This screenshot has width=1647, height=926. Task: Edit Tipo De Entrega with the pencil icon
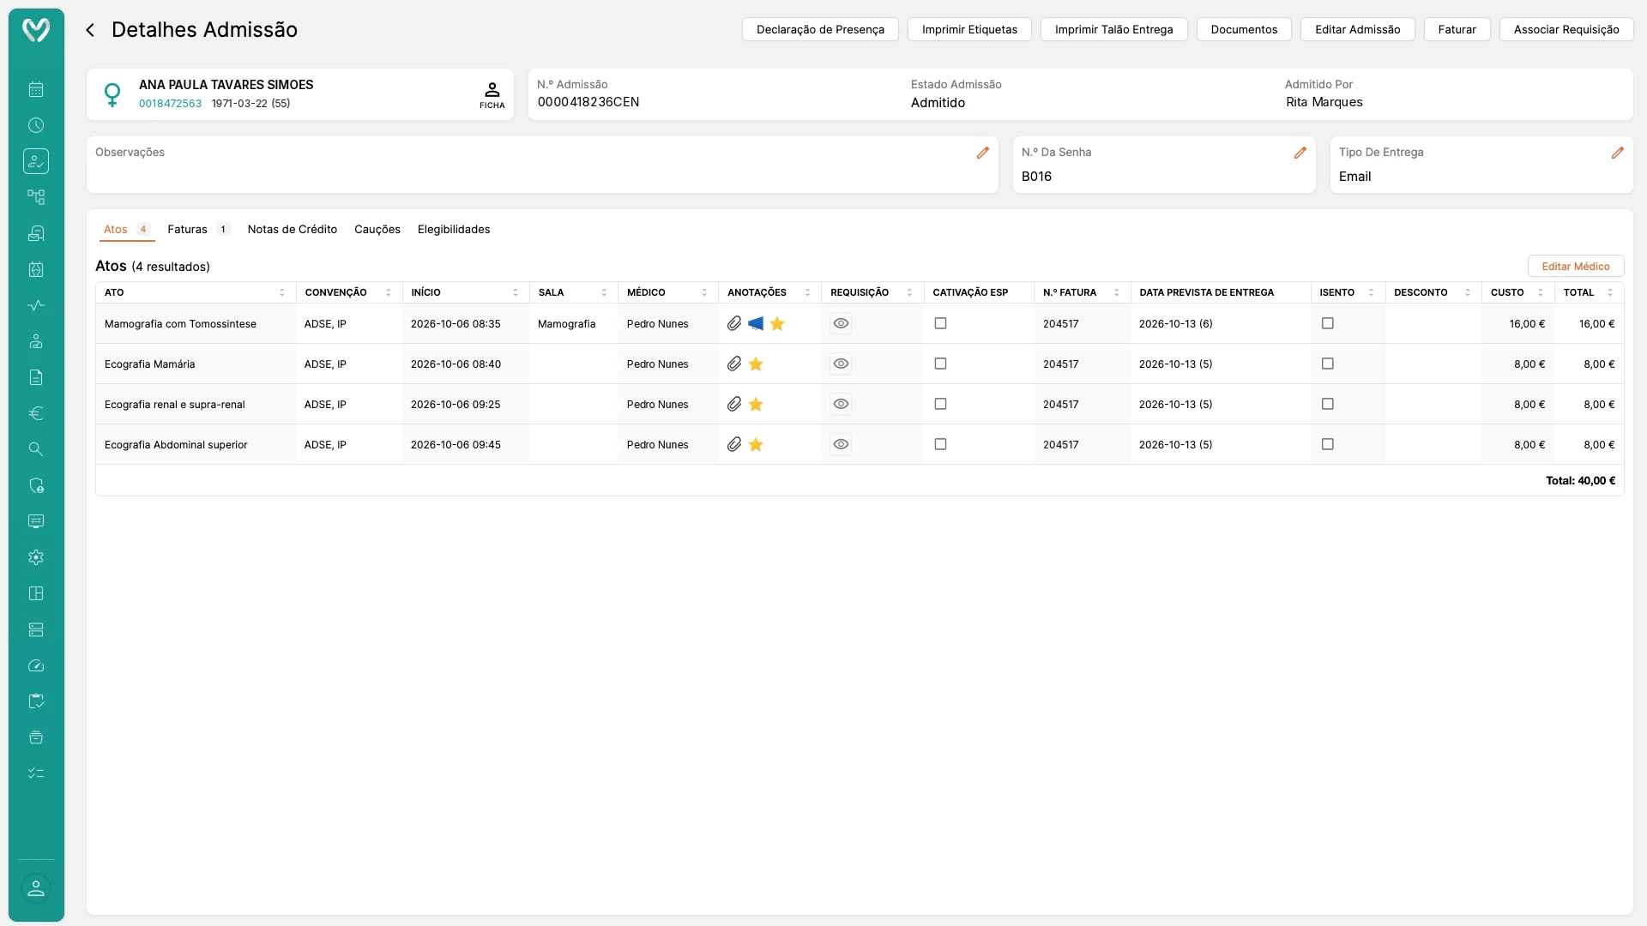[1618, 153]
